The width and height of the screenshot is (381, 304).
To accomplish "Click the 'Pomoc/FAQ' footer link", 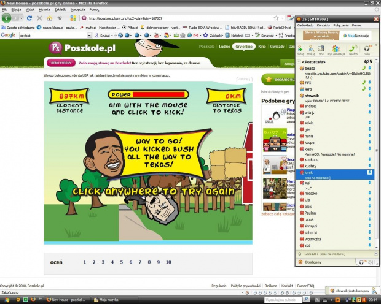I will [305, 286].
